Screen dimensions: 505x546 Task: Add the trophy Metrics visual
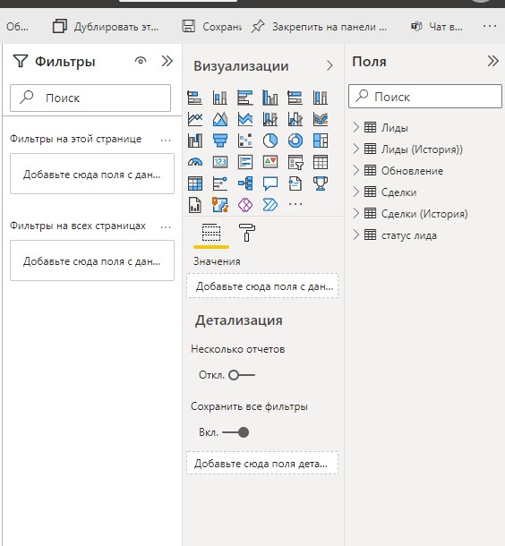click(321, 183)
